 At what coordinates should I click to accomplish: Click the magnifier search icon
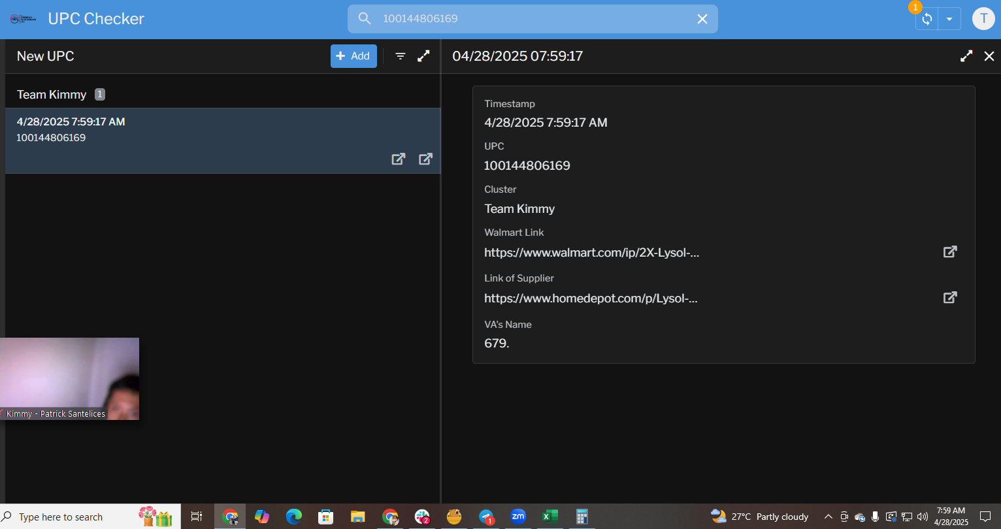click(365, 19)
